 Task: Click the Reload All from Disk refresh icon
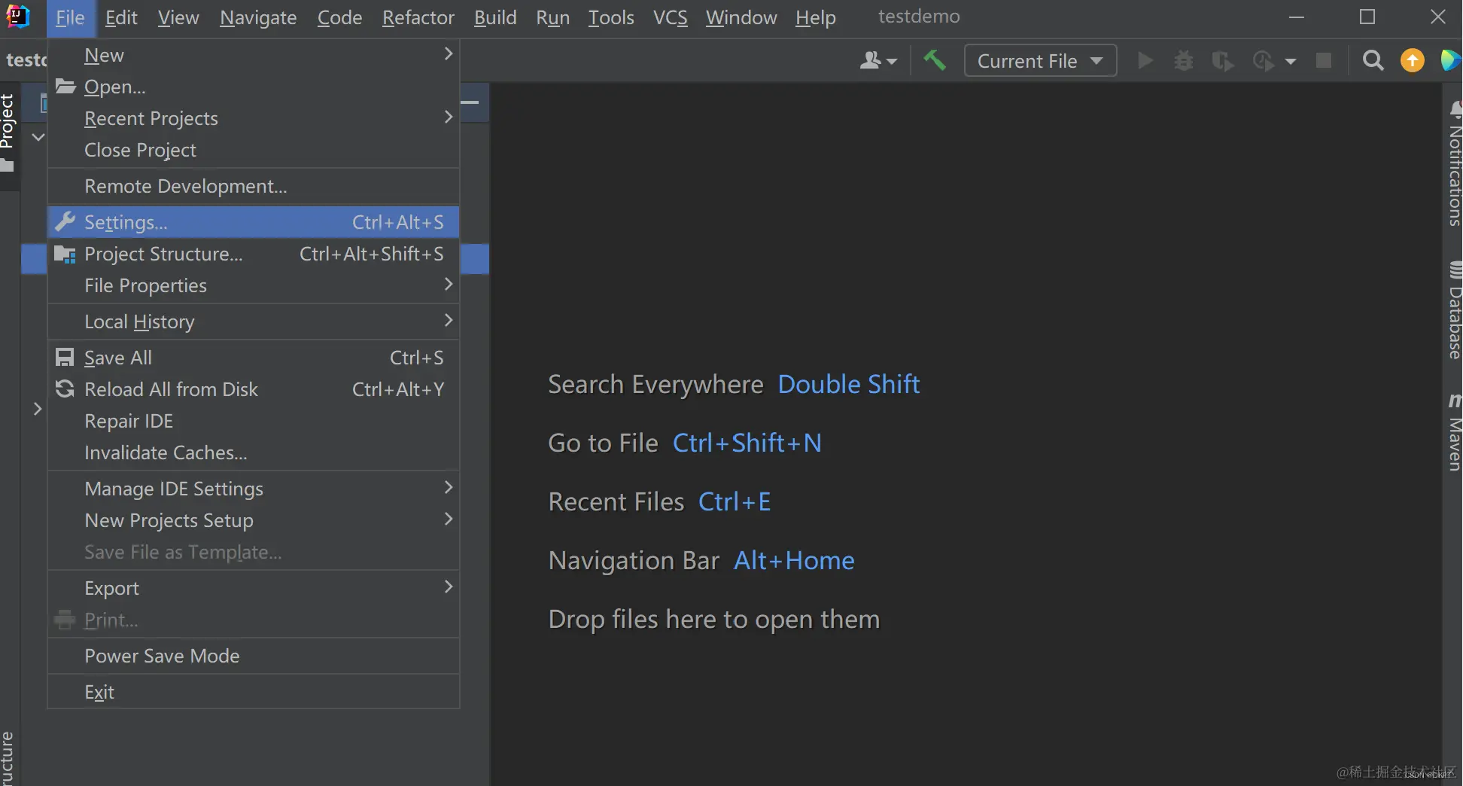(x=65, y=388)
